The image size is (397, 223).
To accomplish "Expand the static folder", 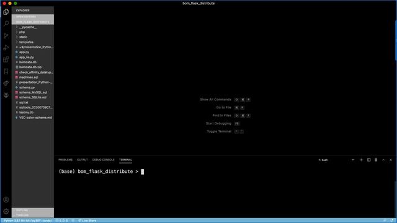I will tap(33, 37).
